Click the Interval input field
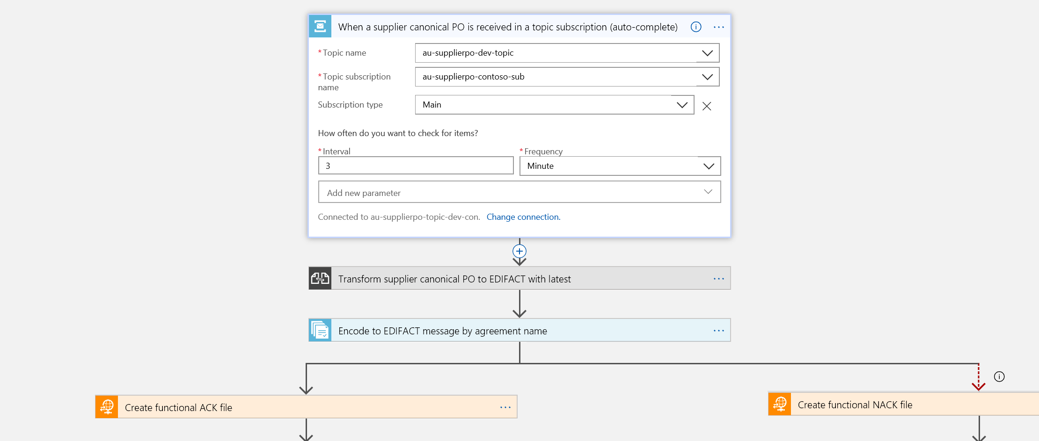Screen dimensions: 1039x441 coord(416,166)
